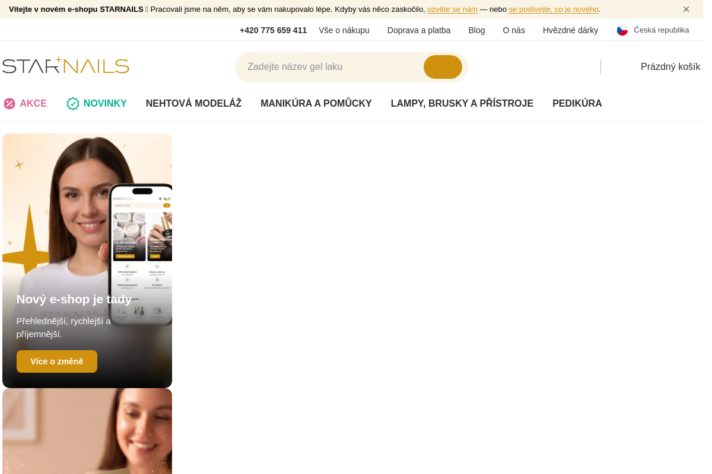
Task: Open Doprava a platba page
Action: tap(419, 30)
